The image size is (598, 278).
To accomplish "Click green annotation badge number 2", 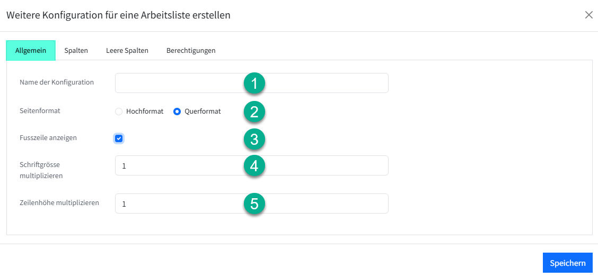I will pyautogui.click(x=254, y=112).
